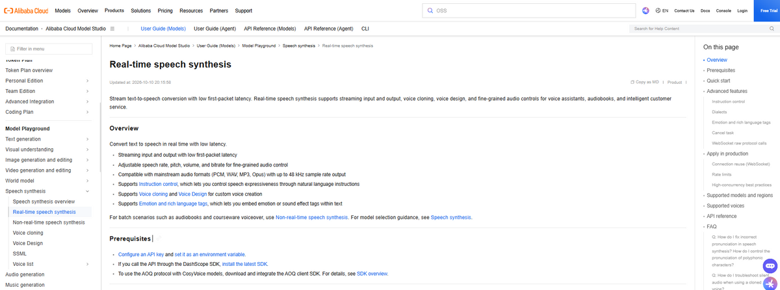Expand the World model category
This screenshot has width=780, height=290.
87,181
